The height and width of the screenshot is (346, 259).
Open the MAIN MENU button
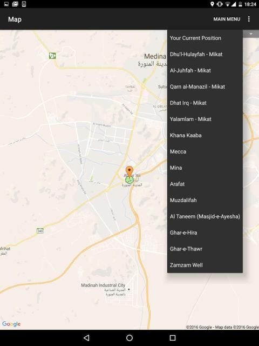click(227, 19)
